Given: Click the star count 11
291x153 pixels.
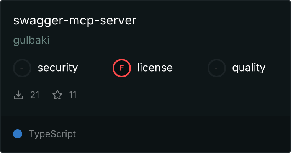Looking at the screenshot, I should tap(73, 95).
